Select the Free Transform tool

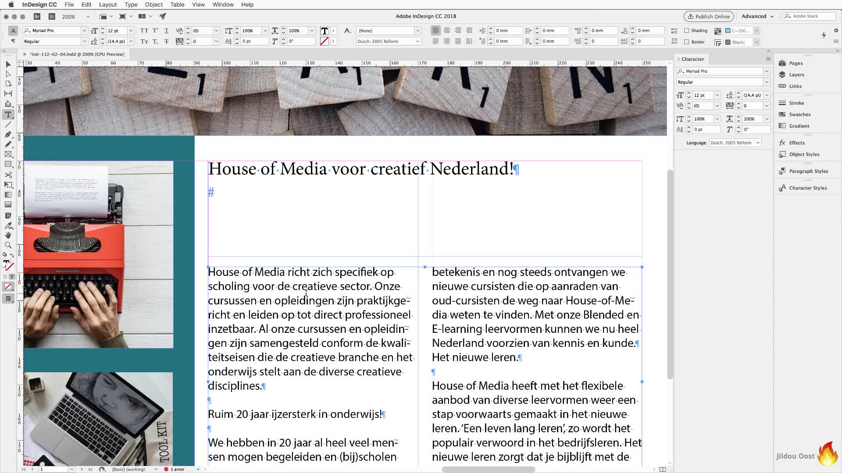point(8,185)
